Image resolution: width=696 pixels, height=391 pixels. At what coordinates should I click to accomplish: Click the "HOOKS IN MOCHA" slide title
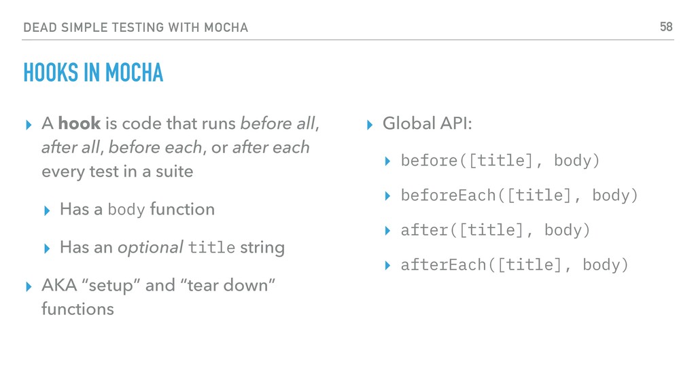[93, 73]
